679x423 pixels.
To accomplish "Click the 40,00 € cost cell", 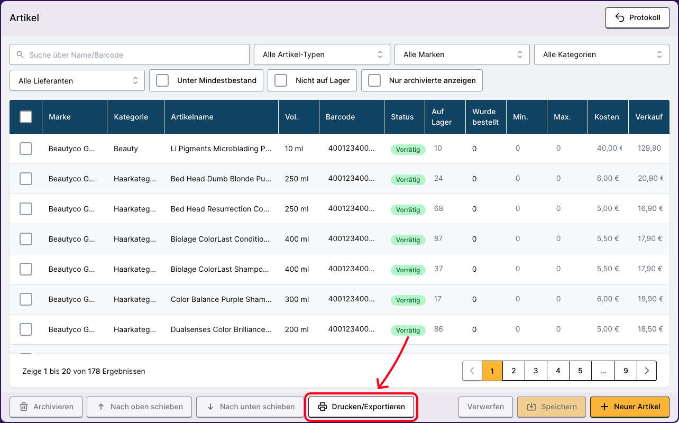I will pyautogui.click(x=609, y=148).
